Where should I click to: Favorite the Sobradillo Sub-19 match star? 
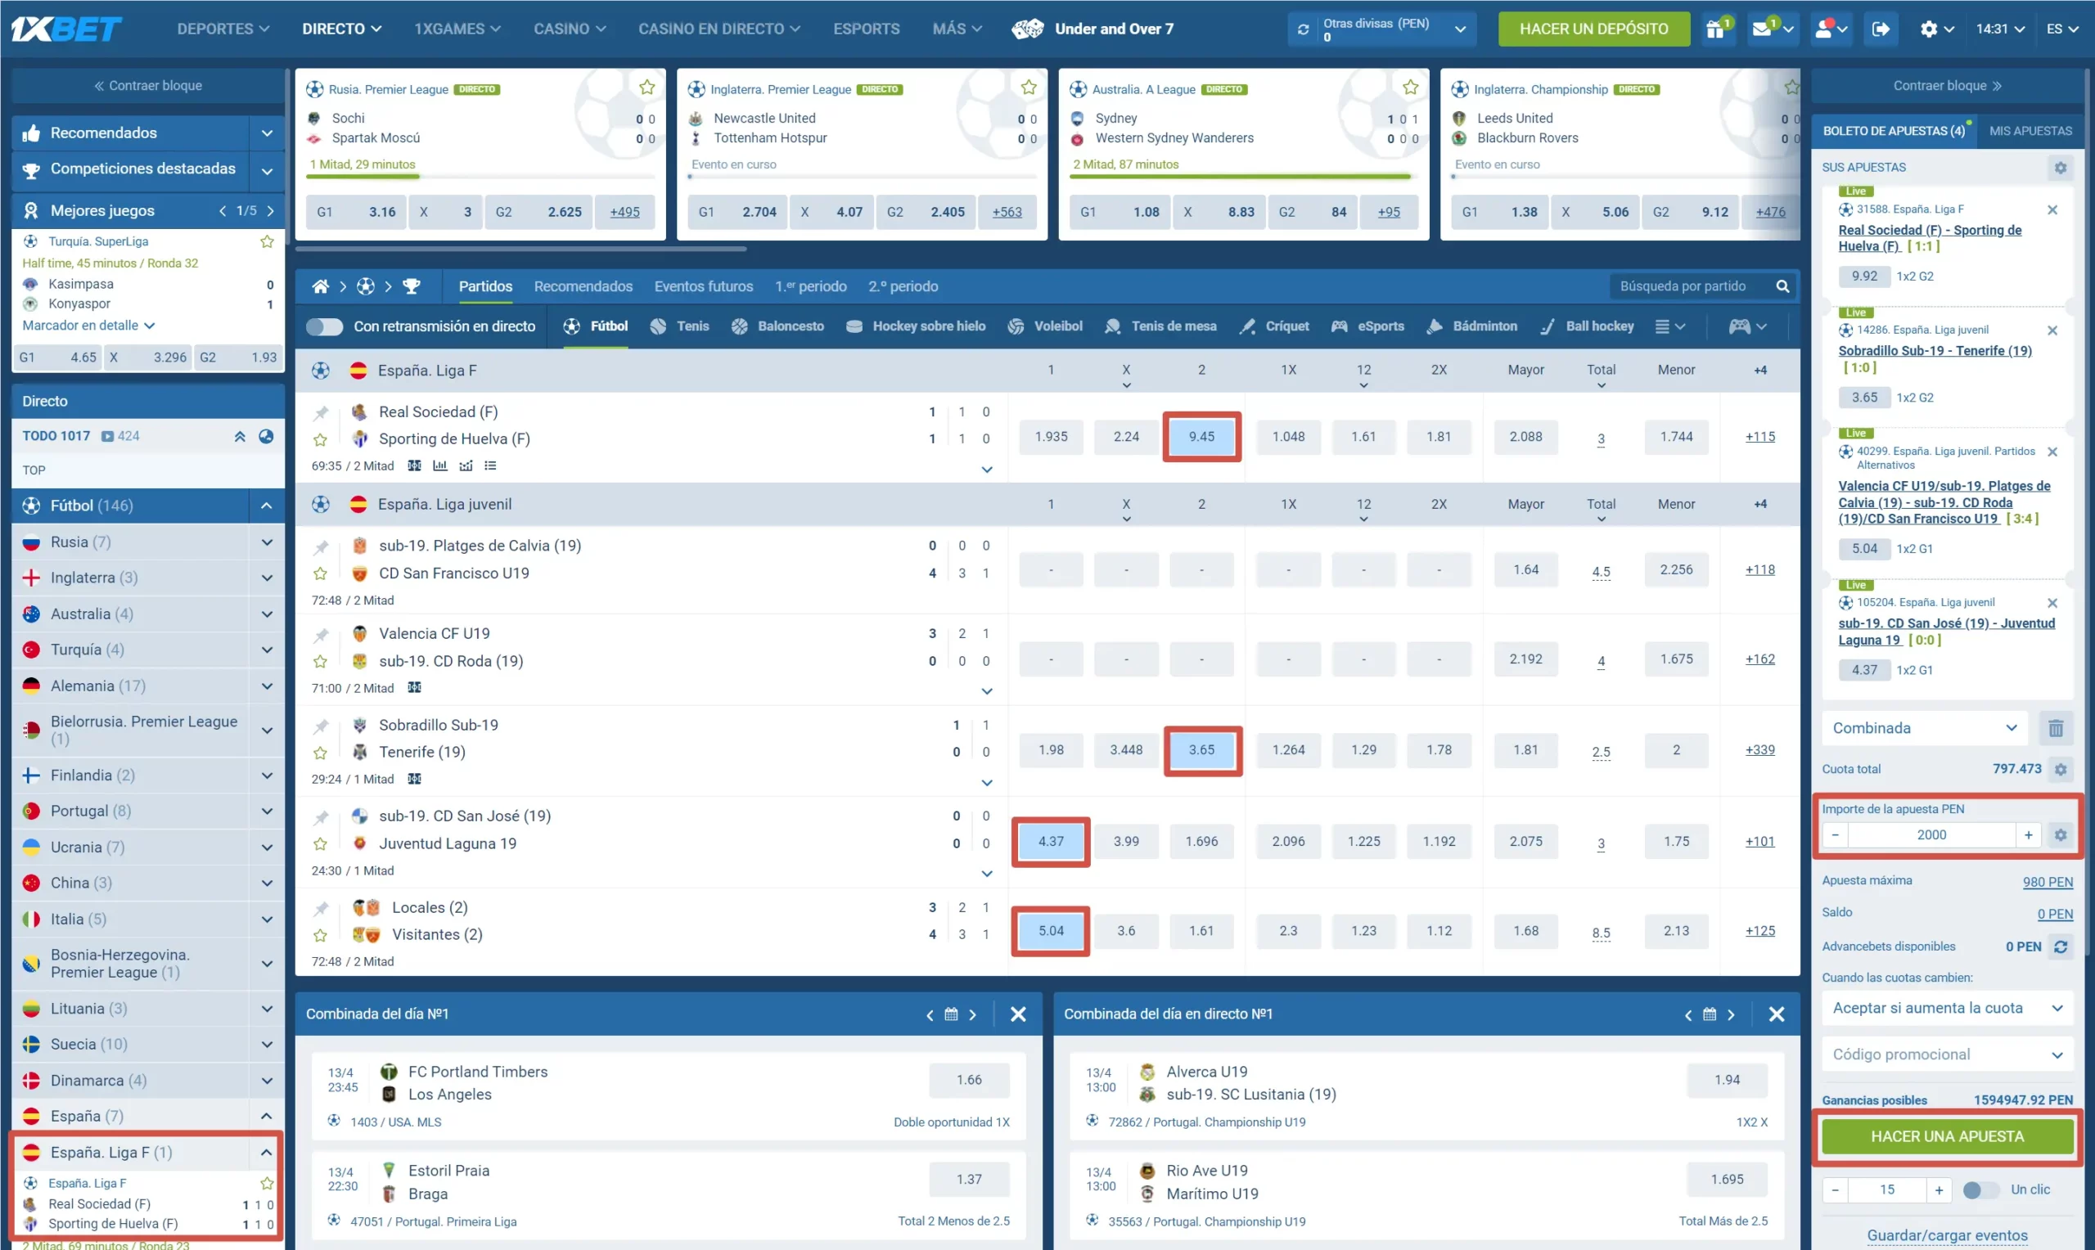point(320,753)
